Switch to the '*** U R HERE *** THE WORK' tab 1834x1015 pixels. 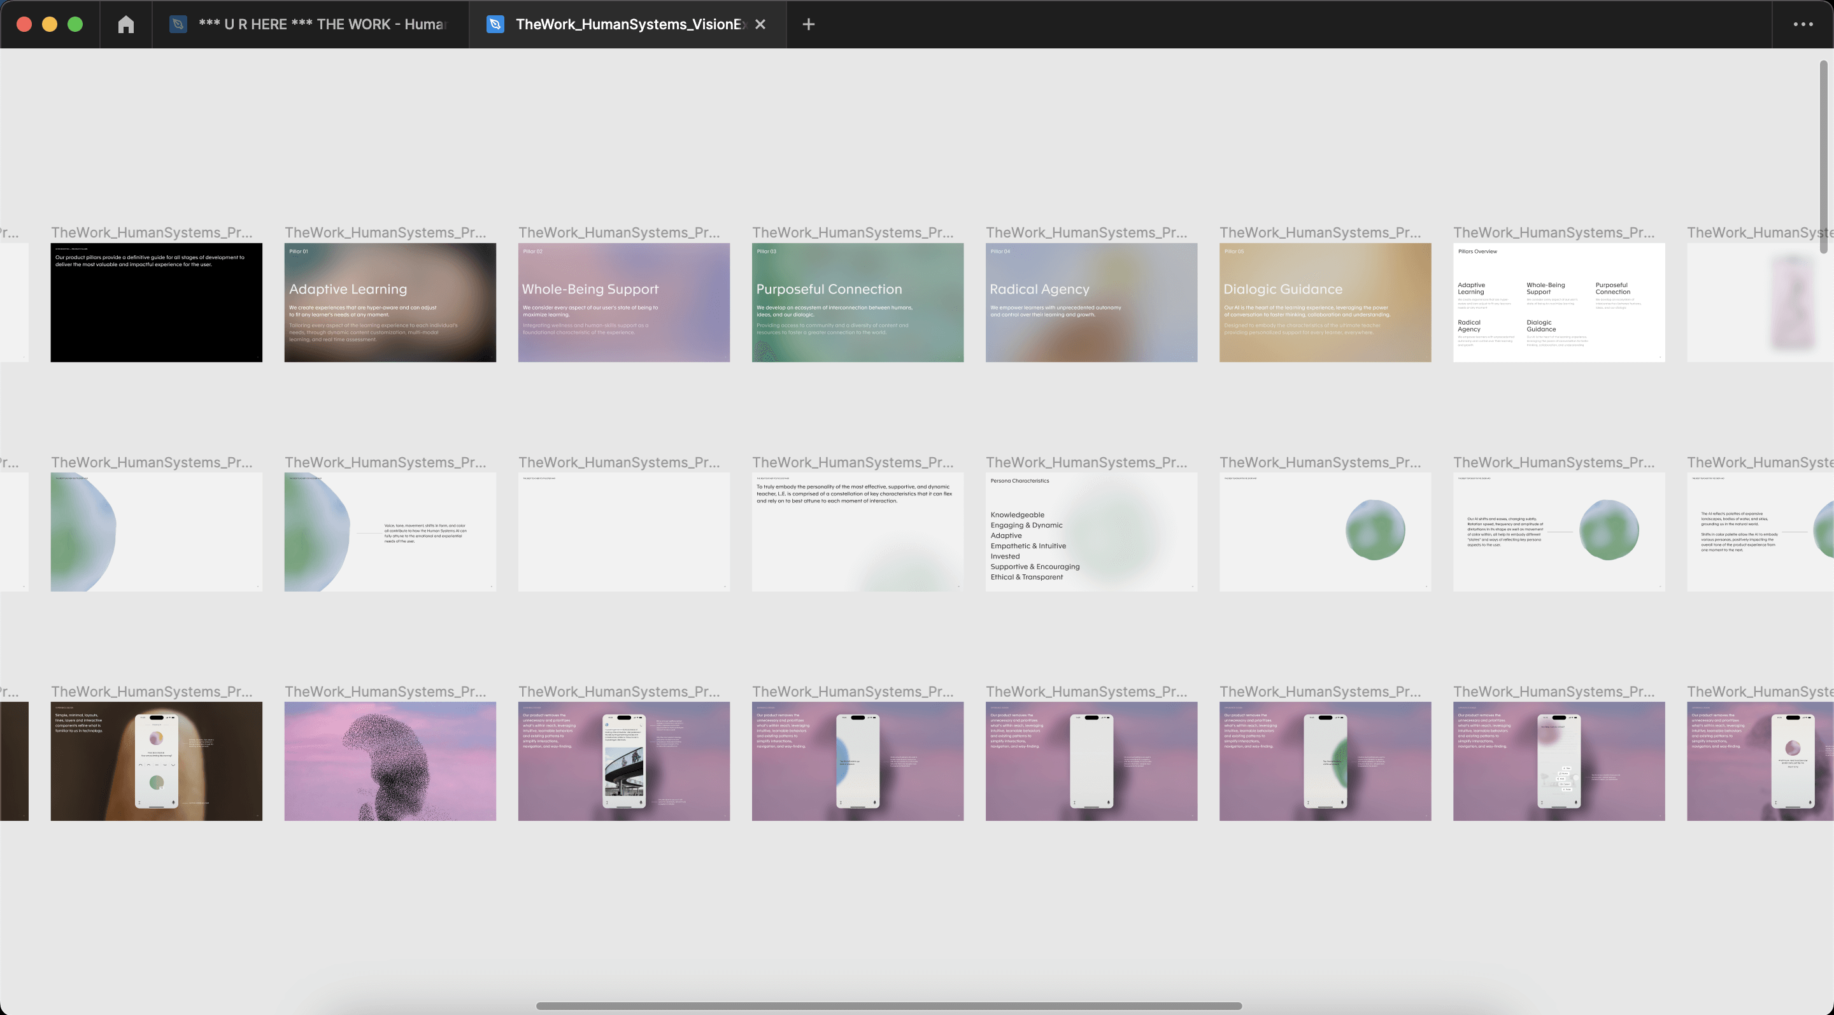click(306, 24)
